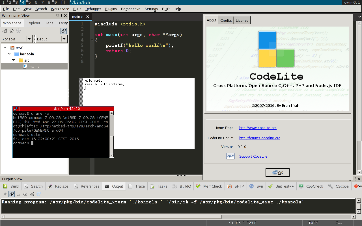
Task: Select main.c in the workspace tree
Action: point(34,66)
